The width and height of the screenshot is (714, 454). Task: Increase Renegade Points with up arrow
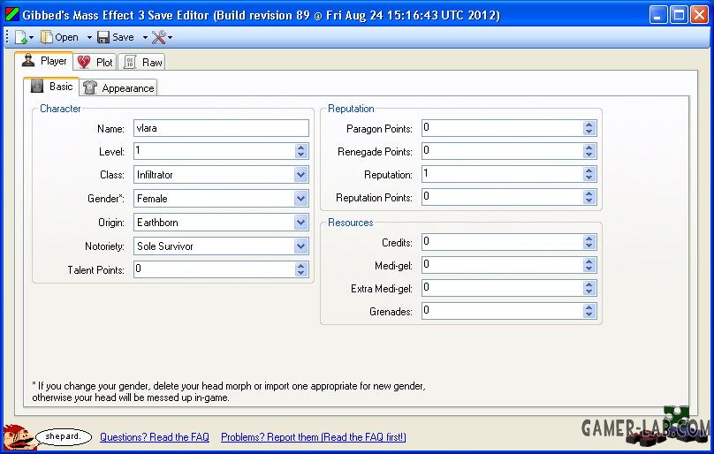pos(589,148)
